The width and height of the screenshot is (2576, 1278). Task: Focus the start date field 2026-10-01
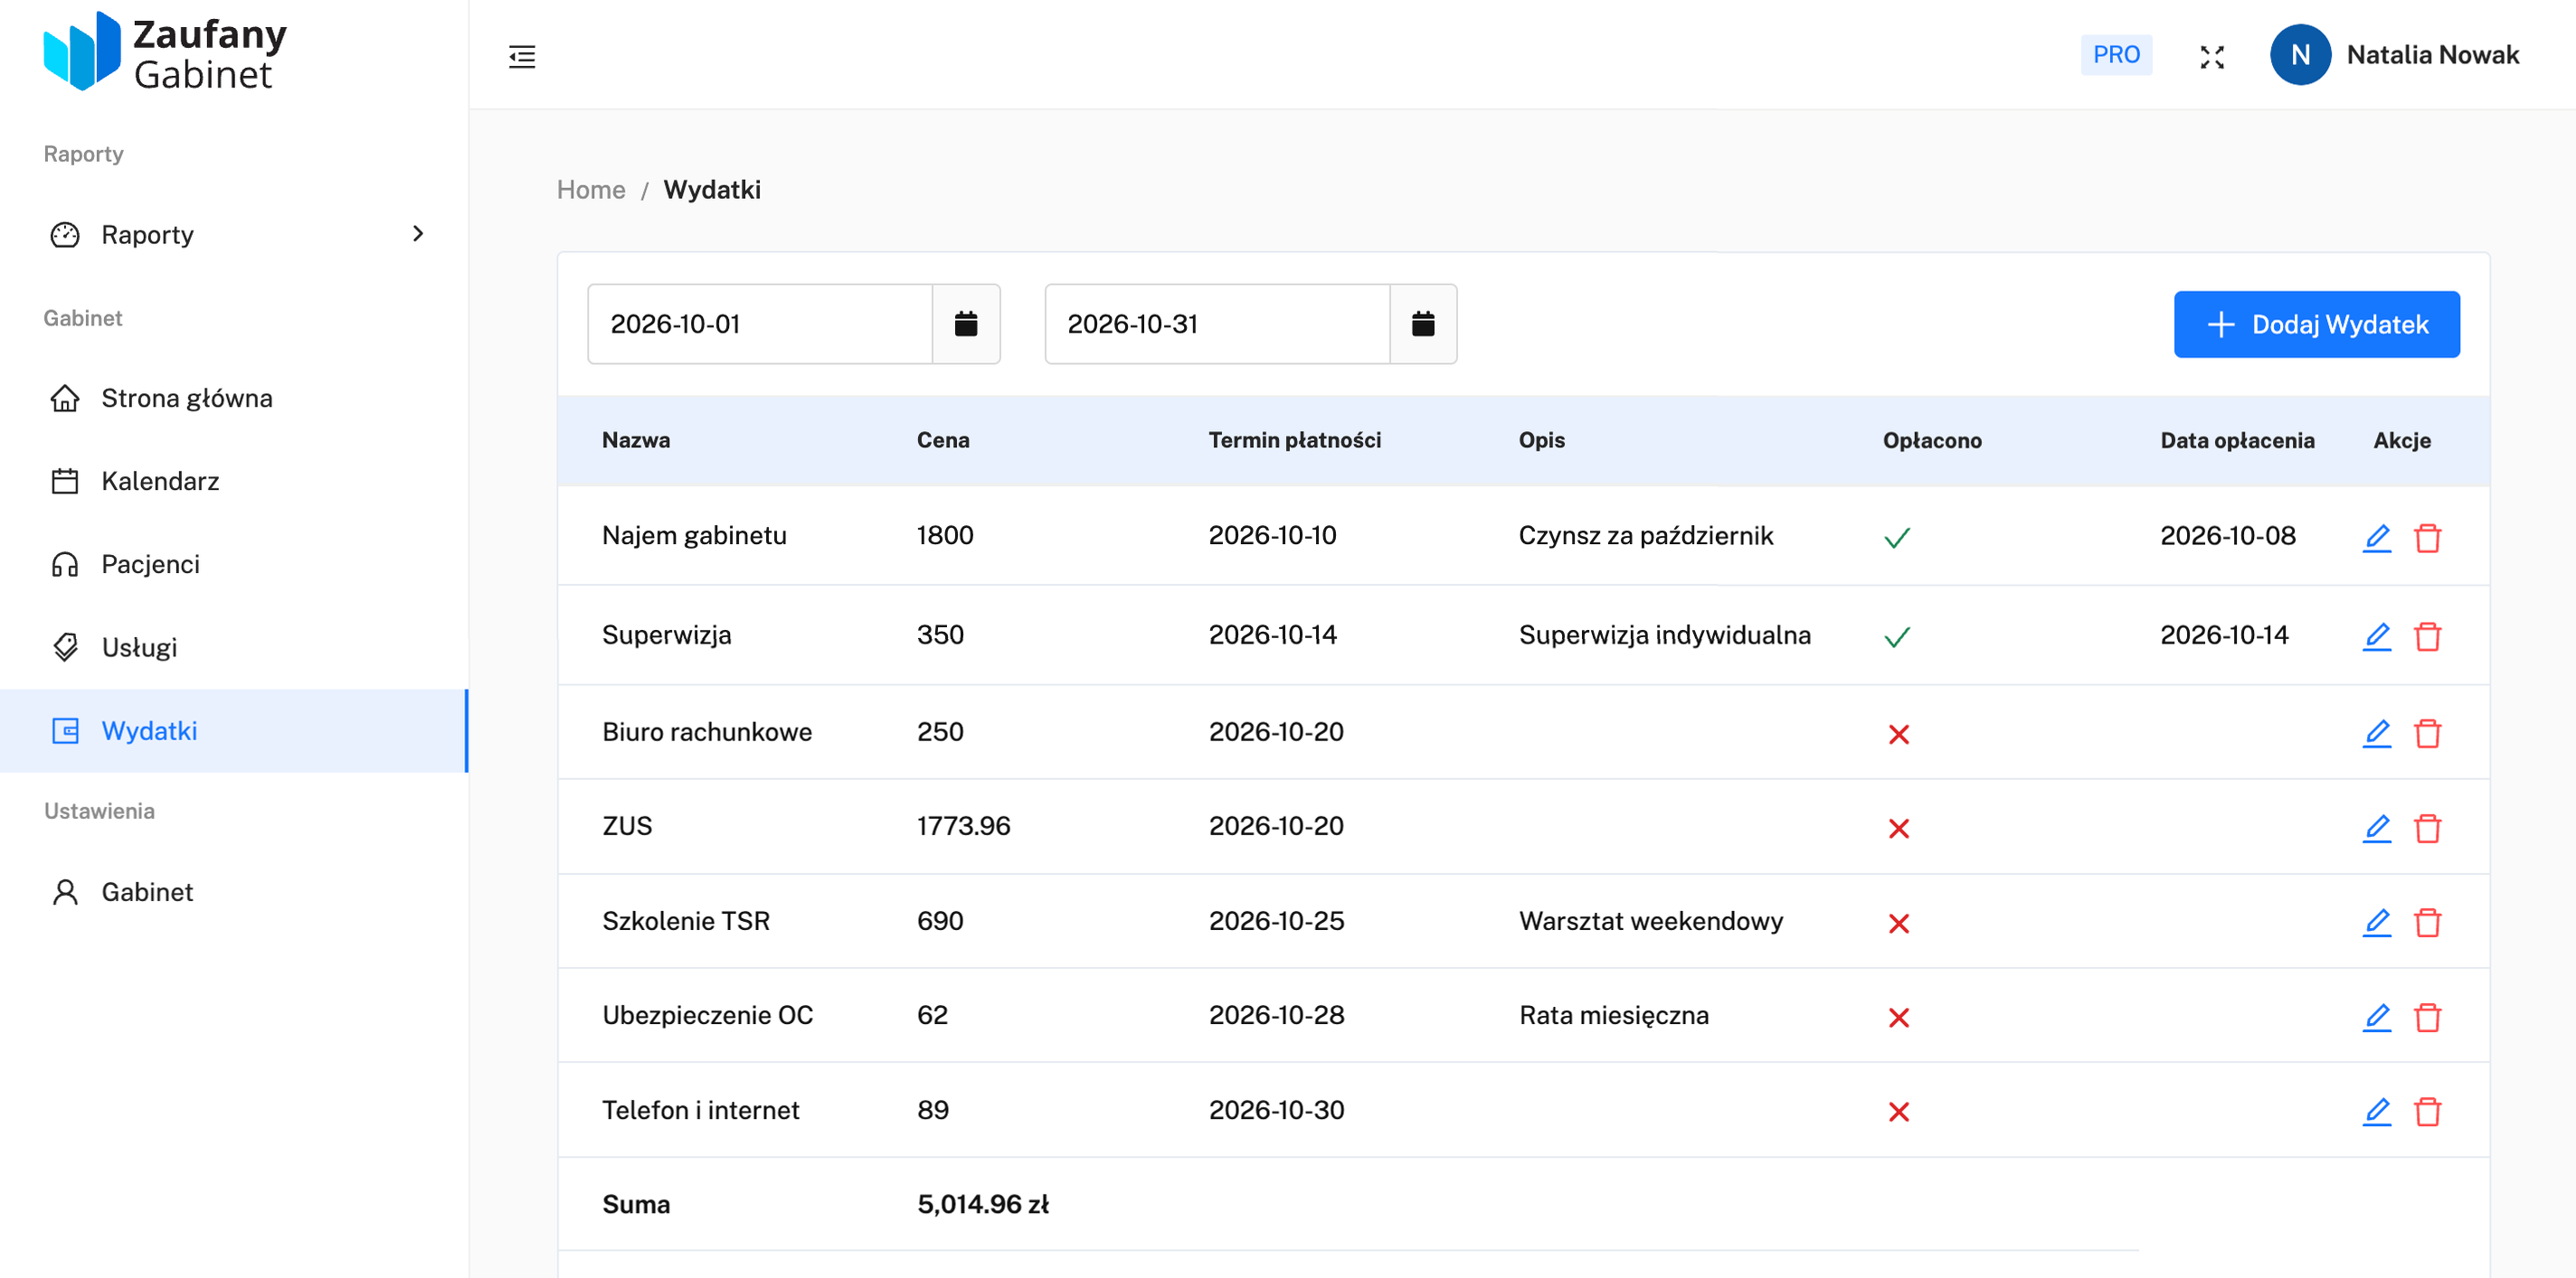pyautogui.click(x=760, y=324)
